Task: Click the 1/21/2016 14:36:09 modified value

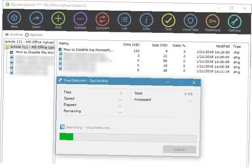Action: click(213, 62)
